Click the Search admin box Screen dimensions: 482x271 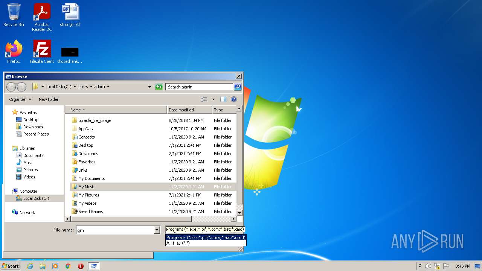tap(199, 87)
